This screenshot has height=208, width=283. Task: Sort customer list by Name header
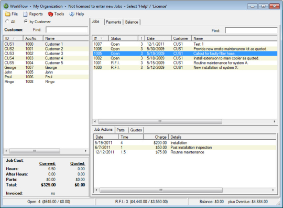[66, 38]
